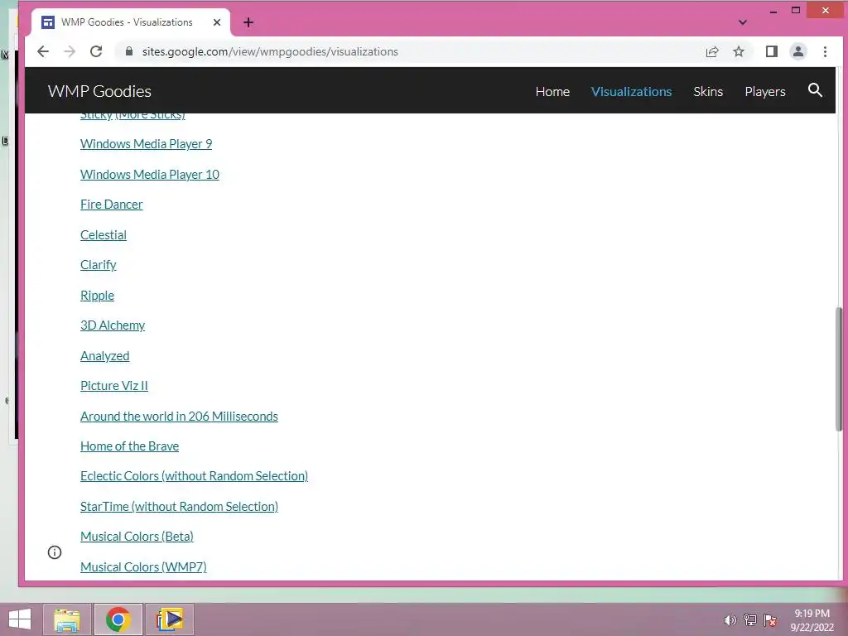Image resolution: width=848 pixels, height=636 pixels.
Task: Open the Visualizations menu item
Action: 631,91
